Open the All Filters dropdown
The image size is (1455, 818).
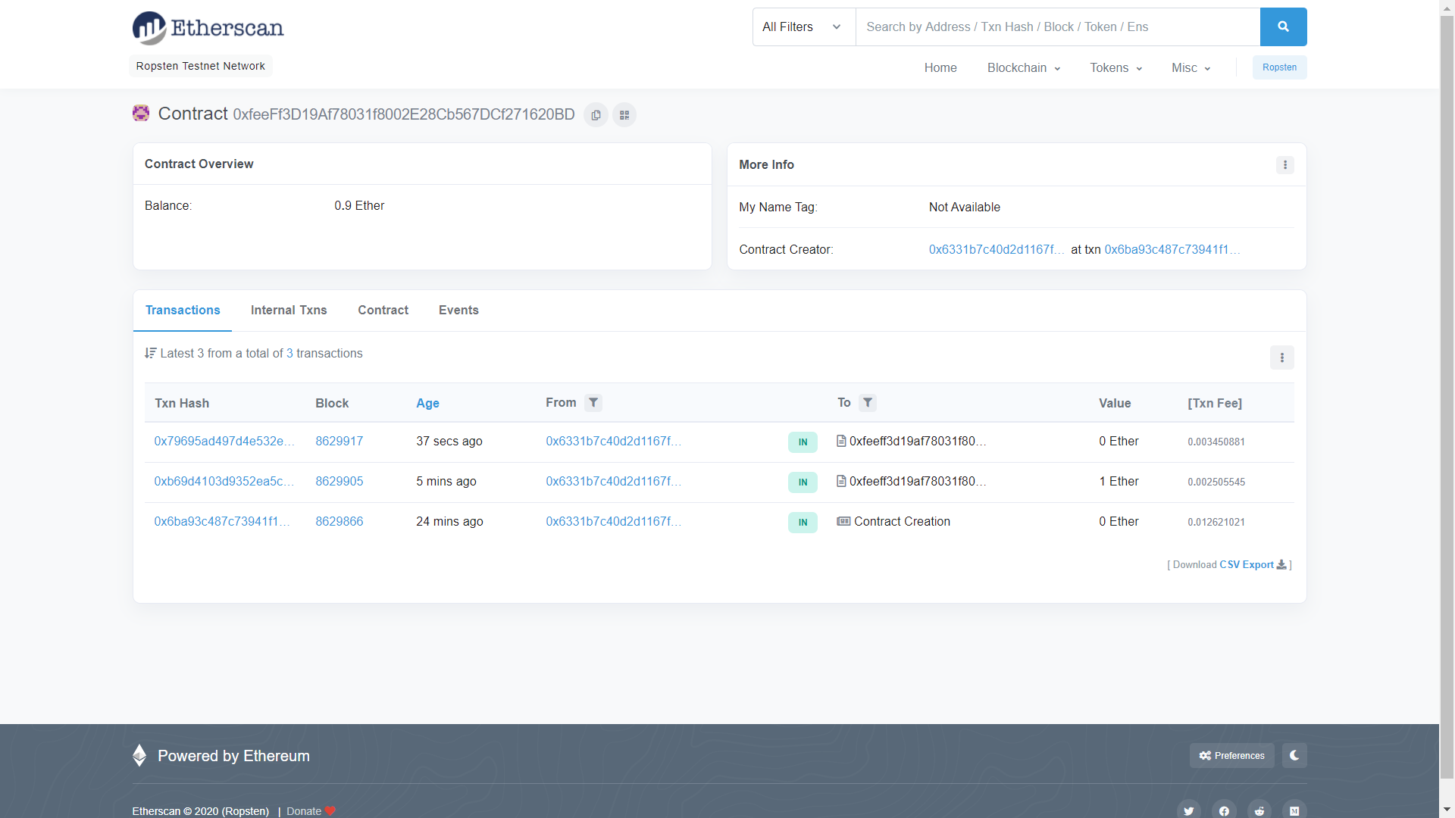coord(804,27)
